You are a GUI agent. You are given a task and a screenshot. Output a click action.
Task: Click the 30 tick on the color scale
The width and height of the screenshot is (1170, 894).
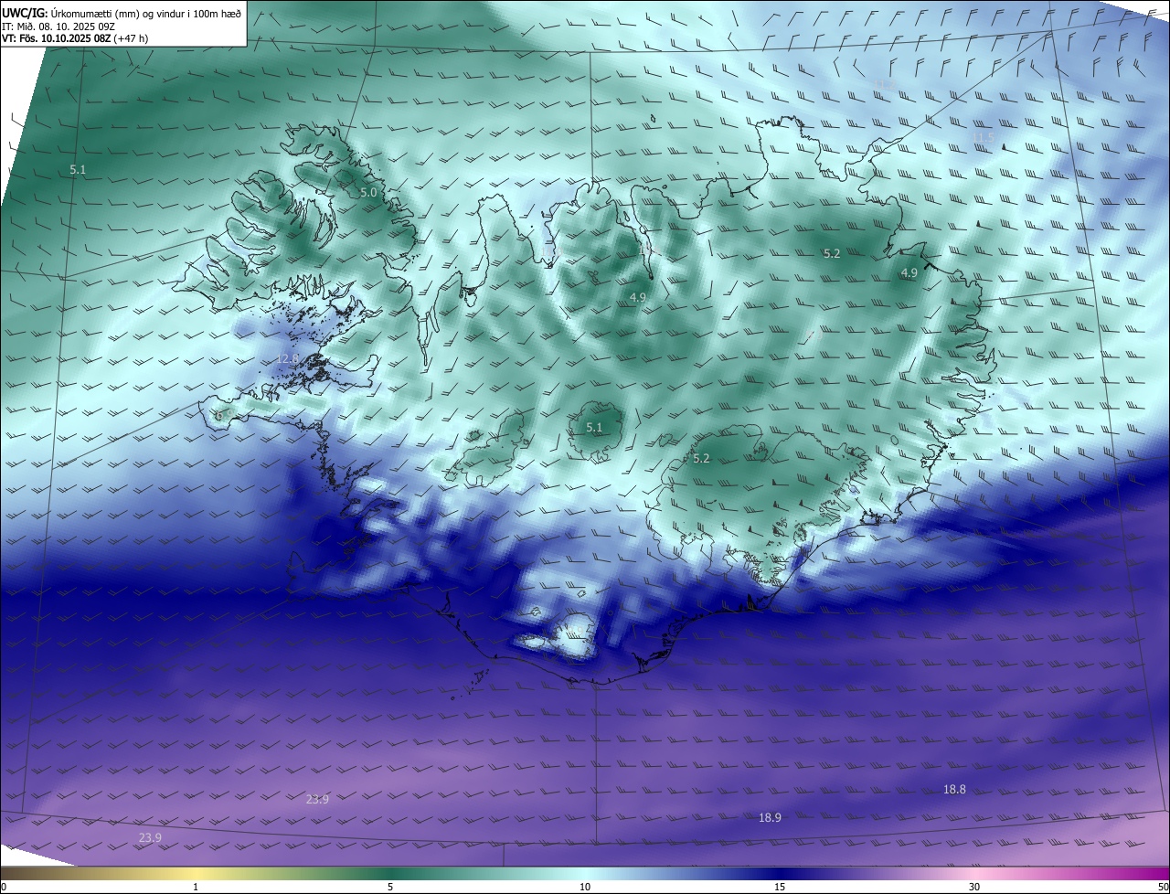974,887
